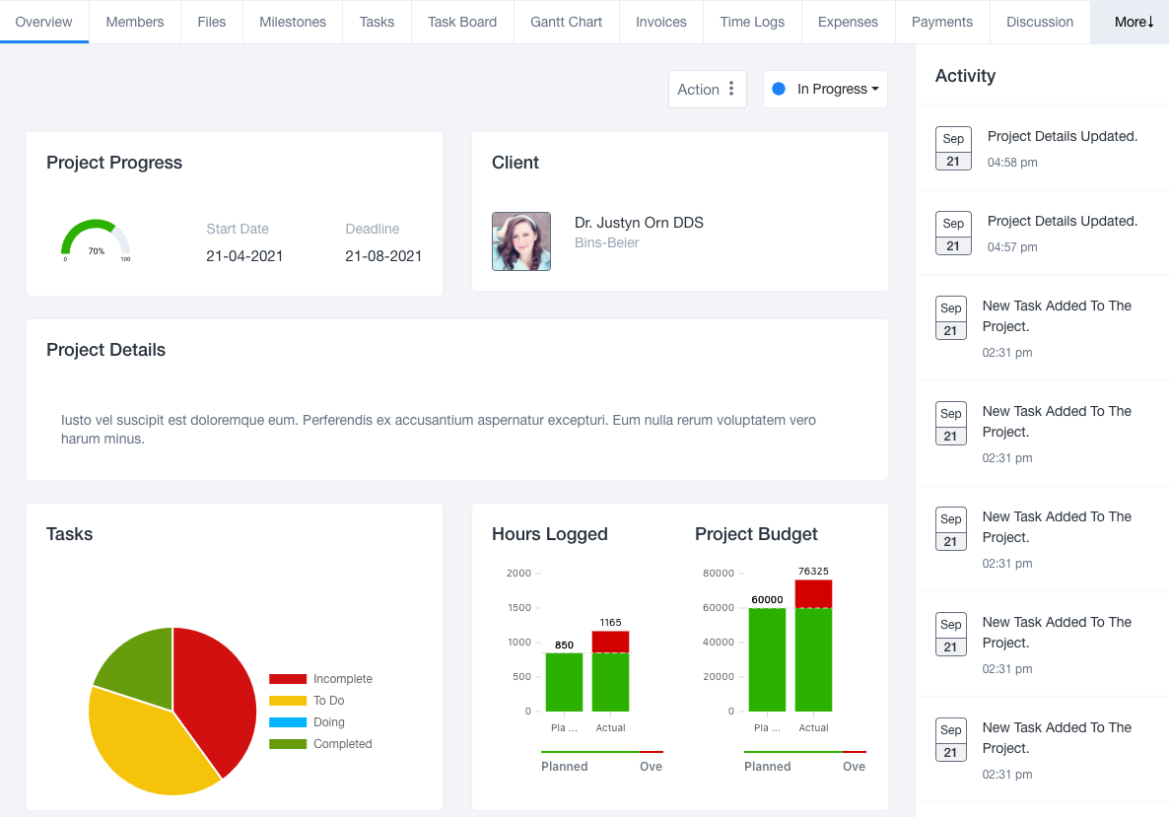
Task: Expand the More tabs menu
Action: 1134,22
